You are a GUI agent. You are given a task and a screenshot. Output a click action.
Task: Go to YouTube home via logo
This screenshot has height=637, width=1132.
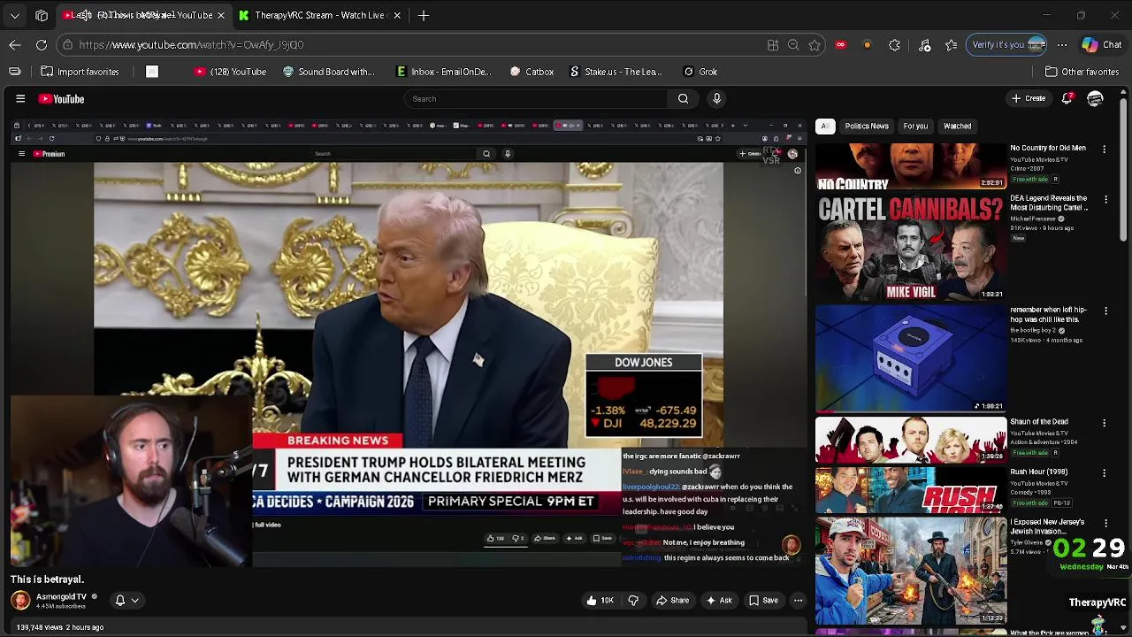pos(61,99)
